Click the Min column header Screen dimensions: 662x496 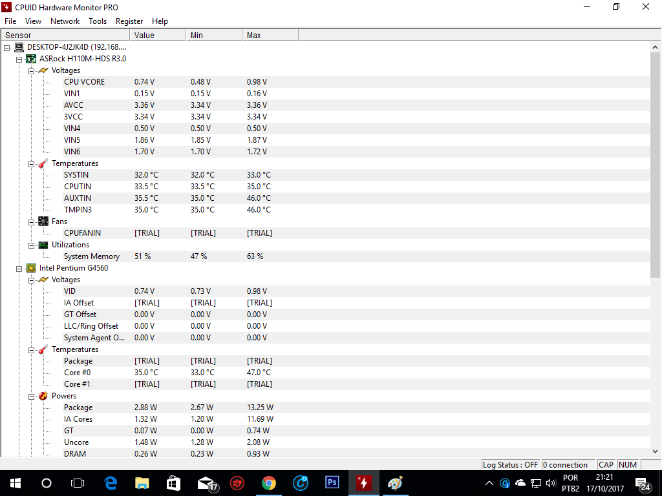click(x=214, y=35)
